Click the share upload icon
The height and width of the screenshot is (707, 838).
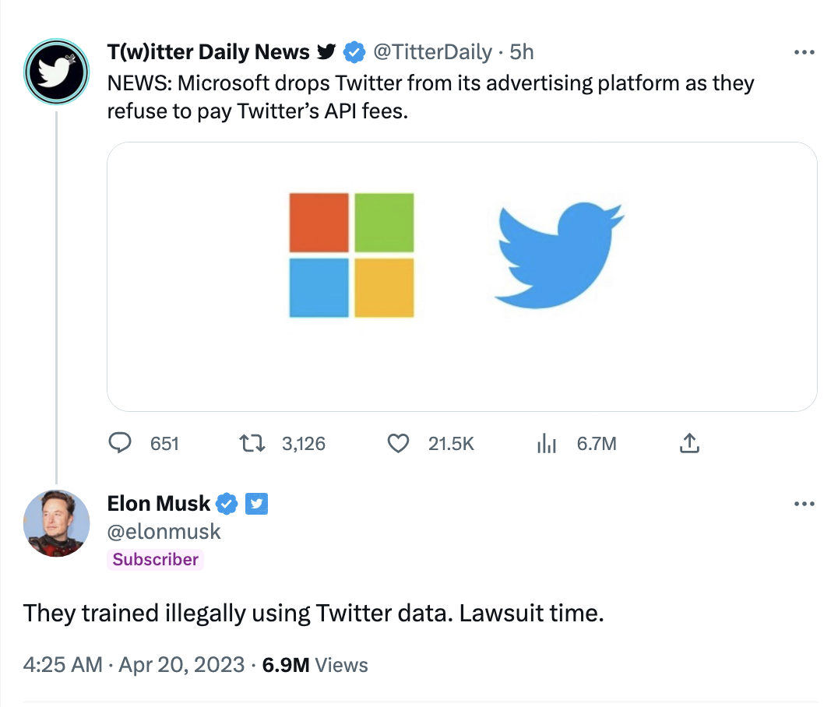tap(689, 443)
